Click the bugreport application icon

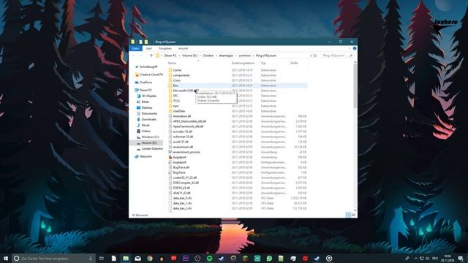tap(170, 157)
